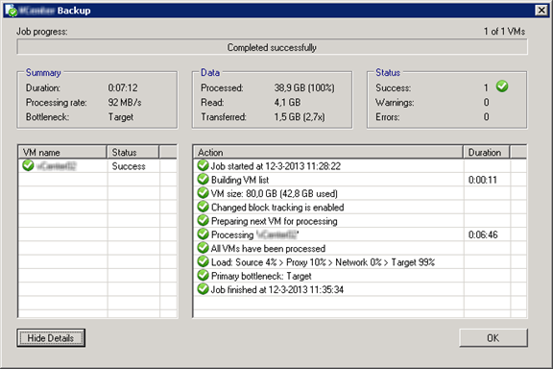Click the check icon for Changed block tracking

pos(203,207)
